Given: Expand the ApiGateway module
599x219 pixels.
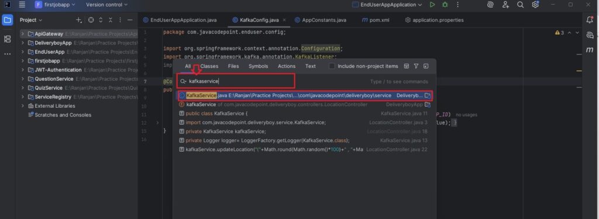Looking at the screenshot, I should (x=23, y=34).
